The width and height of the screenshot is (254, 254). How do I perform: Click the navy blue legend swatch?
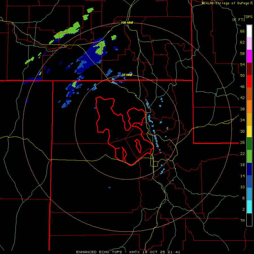point(249,169)
